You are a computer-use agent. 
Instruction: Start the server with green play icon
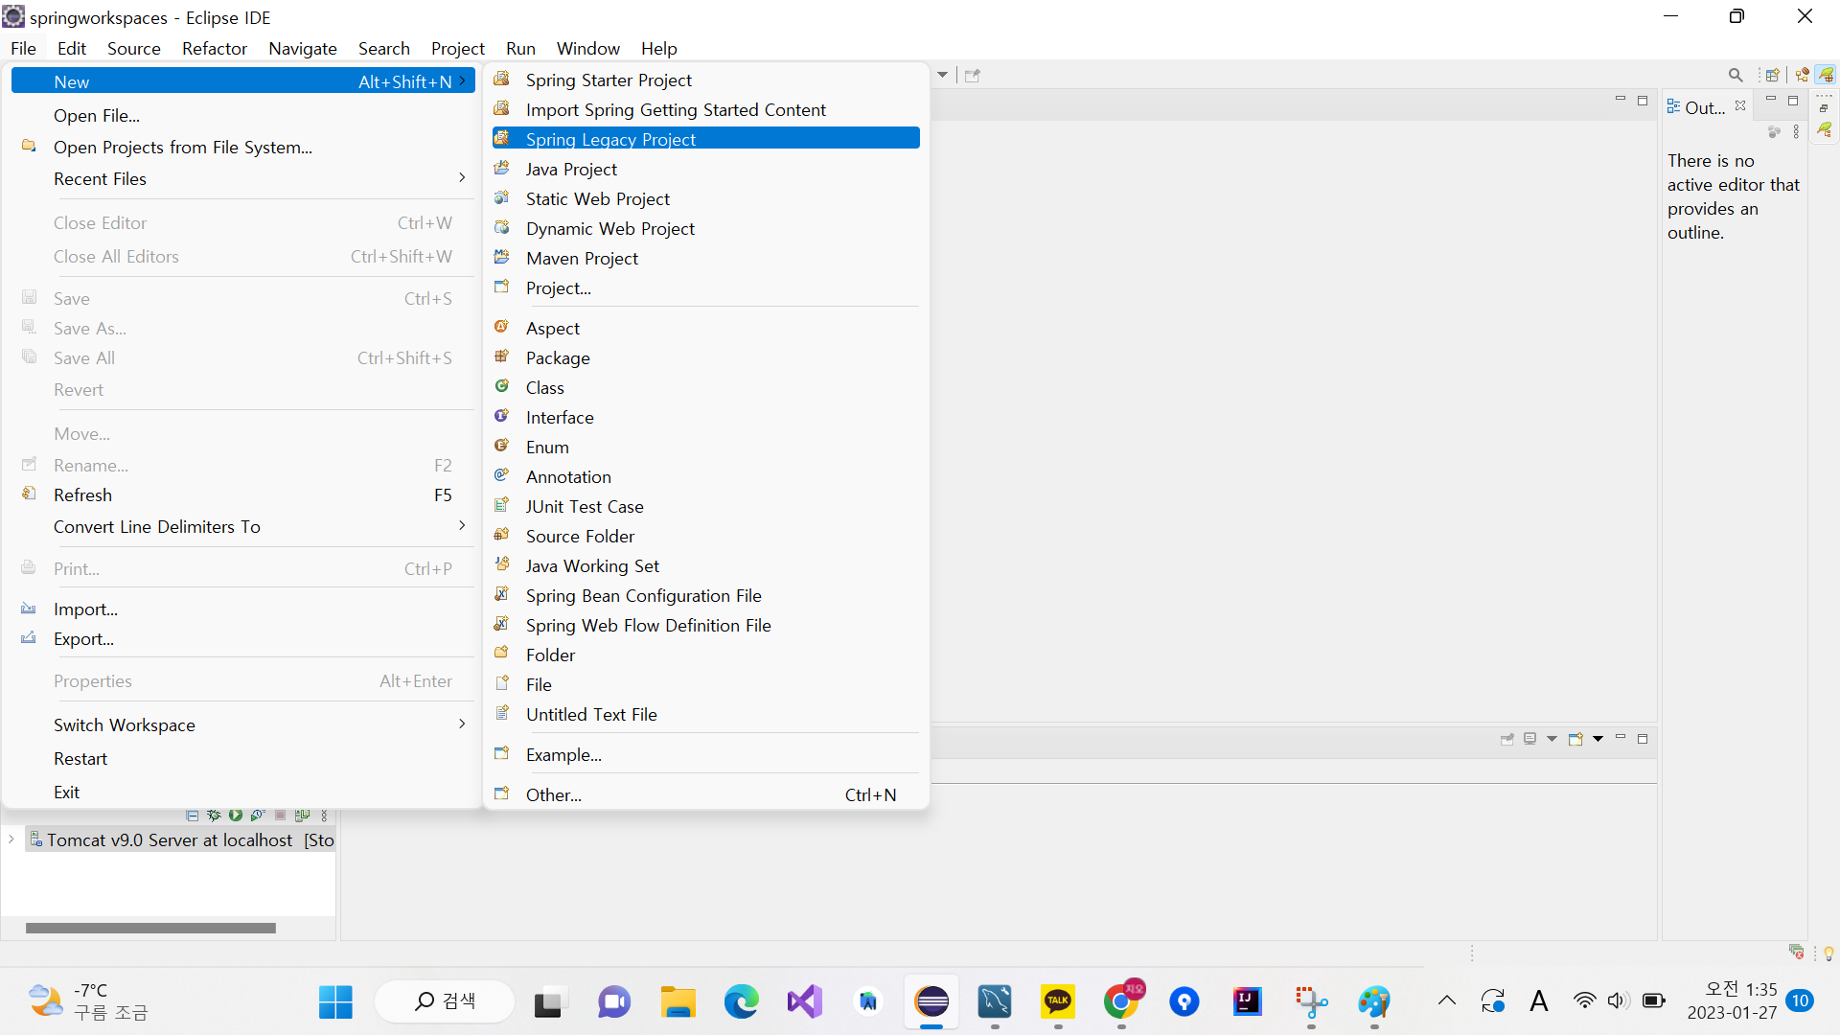point(236,816)
